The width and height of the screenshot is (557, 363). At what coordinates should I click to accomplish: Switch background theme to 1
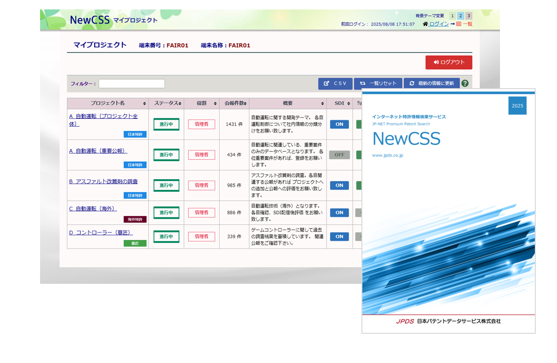[452, 16]
